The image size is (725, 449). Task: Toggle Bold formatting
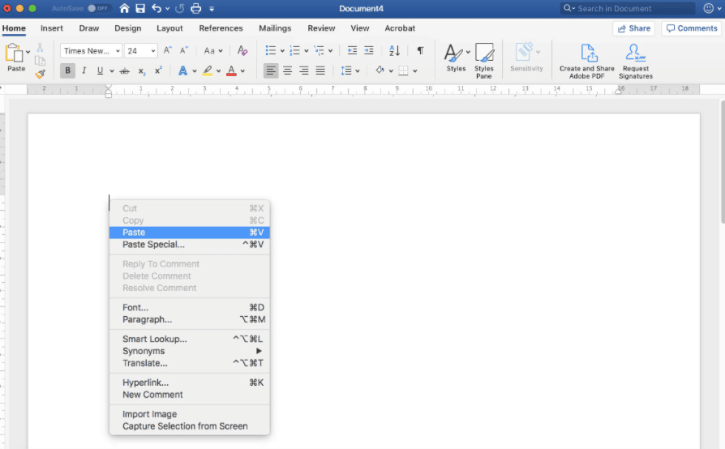pos(67,71)
